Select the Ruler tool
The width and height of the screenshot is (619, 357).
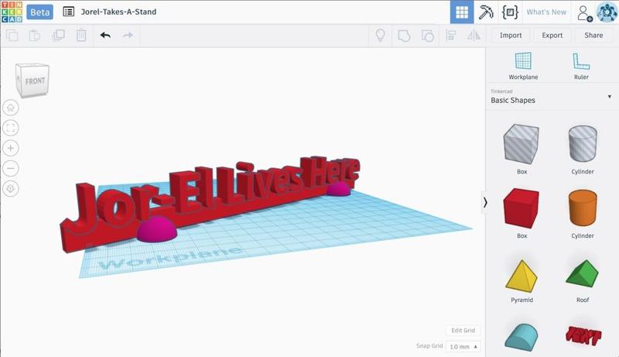[581, 66]
